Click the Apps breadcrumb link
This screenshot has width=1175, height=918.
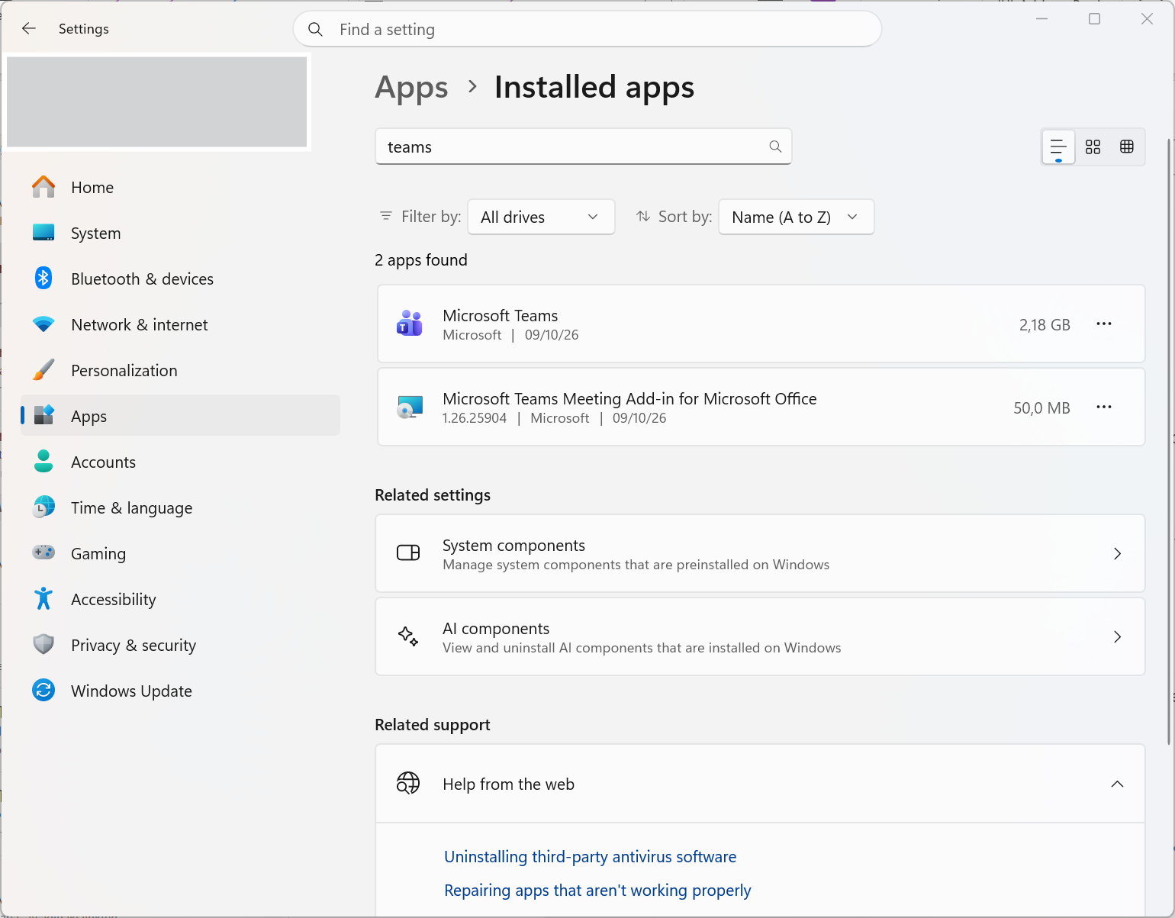(x=411, y=88)
